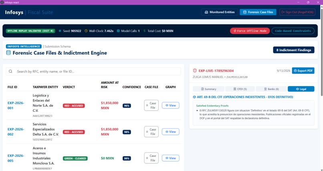
Task: Focus the RFC search field
Action: [x=93, y=71]
